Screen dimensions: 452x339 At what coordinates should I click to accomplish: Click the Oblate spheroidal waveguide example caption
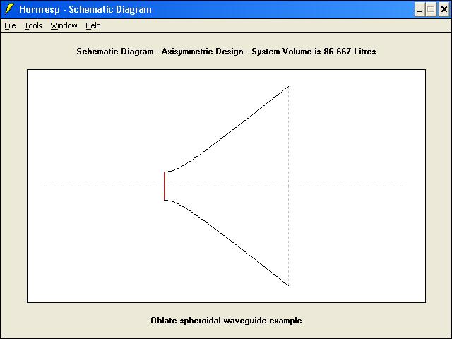226,321
